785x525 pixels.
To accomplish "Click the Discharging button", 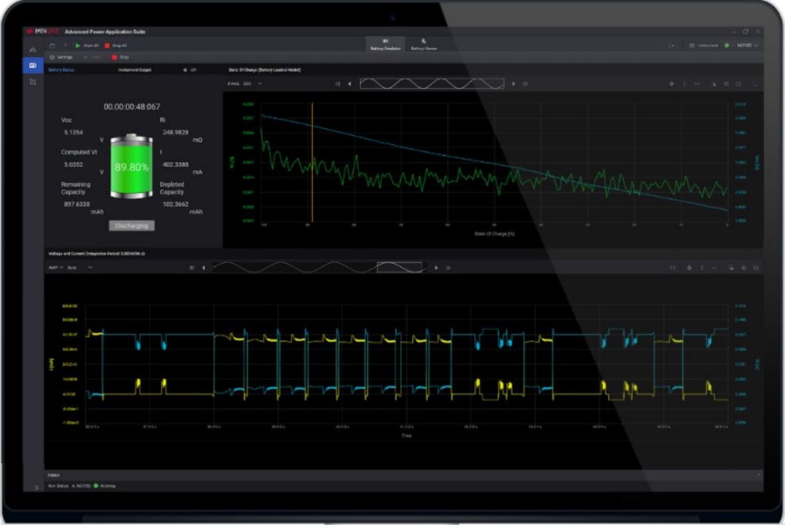I will pos(131,226).
